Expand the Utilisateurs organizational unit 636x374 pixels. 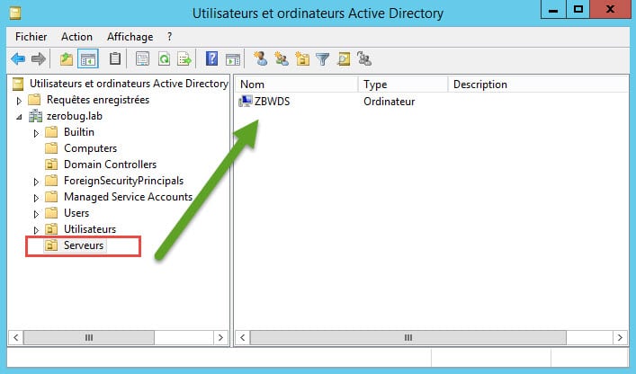point(36,230)
